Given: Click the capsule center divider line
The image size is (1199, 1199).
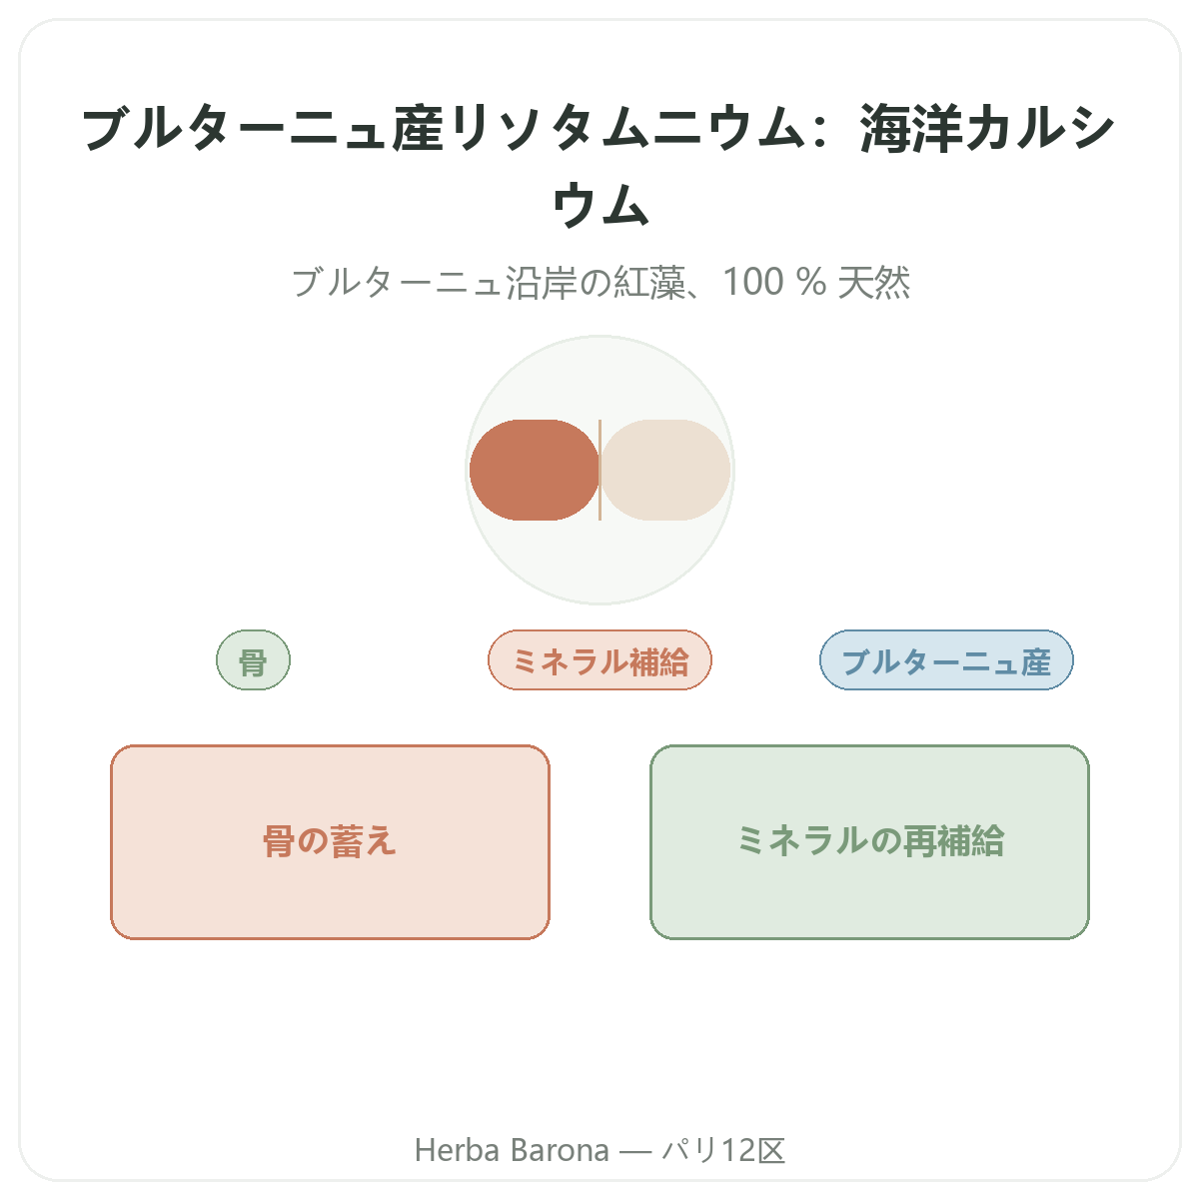Looking at the screenshot, I should pyautogui.click(x=599, y=470).
